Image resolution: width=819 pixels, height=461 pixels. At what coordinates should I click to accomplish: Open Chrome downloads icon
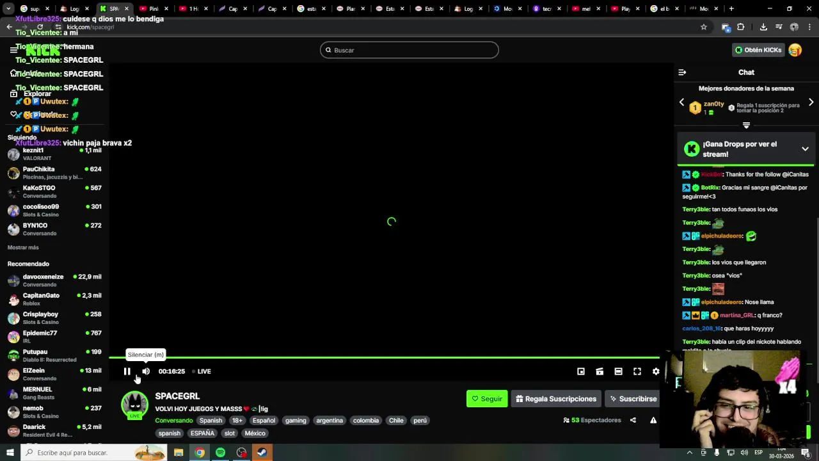click(763, 27)
